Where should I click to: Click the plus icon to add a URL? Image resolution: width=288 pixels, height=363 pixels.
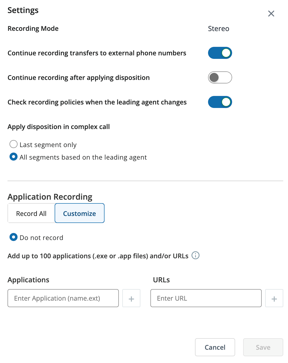point(274,298)
